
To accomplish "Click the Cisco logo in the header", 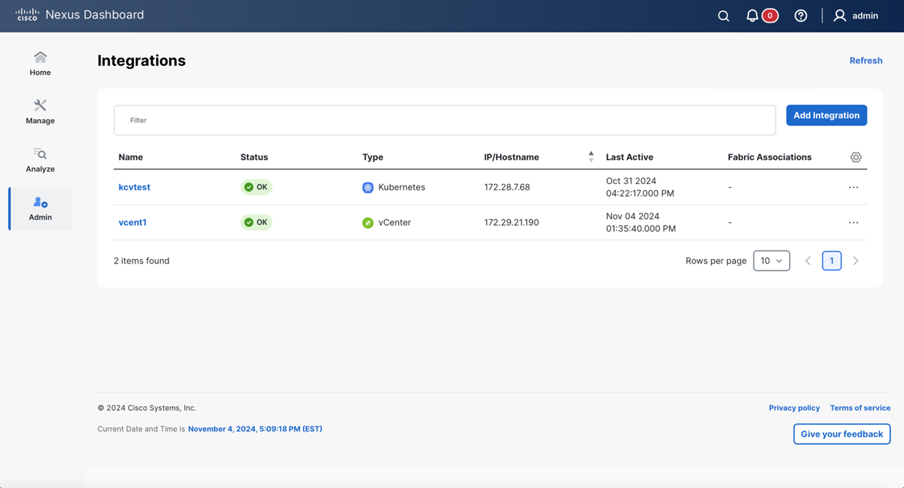I will (27, 15).
